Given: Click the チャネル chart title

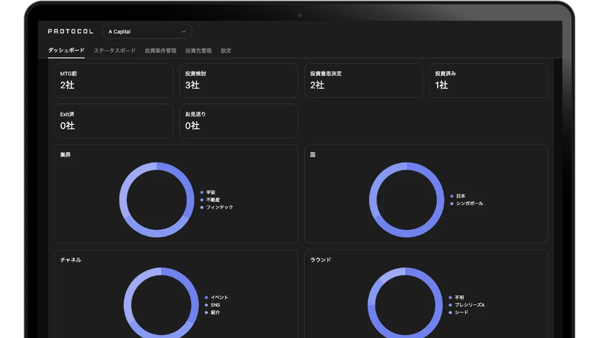Looking at the screenshot, I should tap(71, 260).
